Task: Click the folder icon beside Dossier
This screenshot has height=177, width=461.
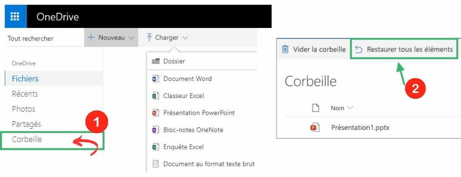Action: click(x=155, y=61)
